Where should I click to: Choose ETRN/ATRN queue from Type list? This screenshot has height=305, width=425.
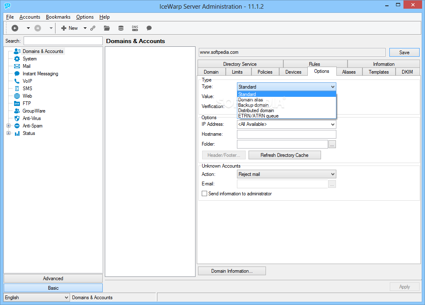coord(287,116)
